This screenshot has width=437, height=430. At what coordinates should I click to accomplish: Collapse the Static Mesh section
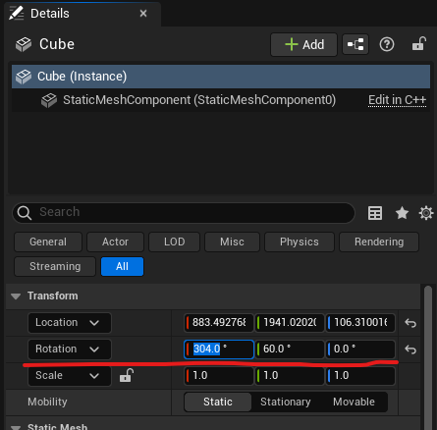pyautogui.click(x=16, y=427)
